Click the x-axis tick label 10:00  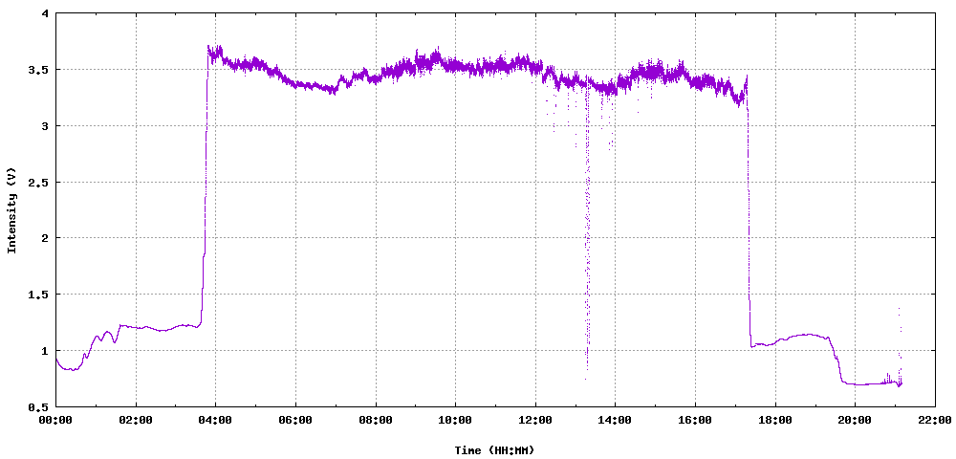tap(455, 420)
